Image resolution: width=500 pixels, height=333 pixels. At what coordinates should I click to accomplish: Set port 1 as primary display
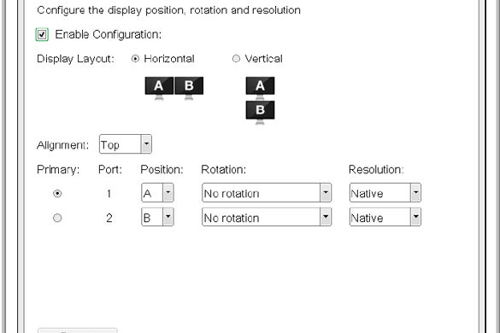pos(57,194)
